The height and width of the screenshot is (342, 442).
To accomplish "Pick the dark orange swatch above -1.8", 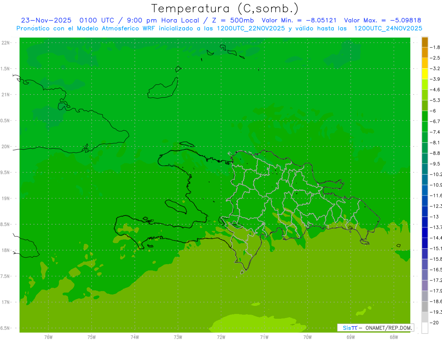I will [425, 42].
